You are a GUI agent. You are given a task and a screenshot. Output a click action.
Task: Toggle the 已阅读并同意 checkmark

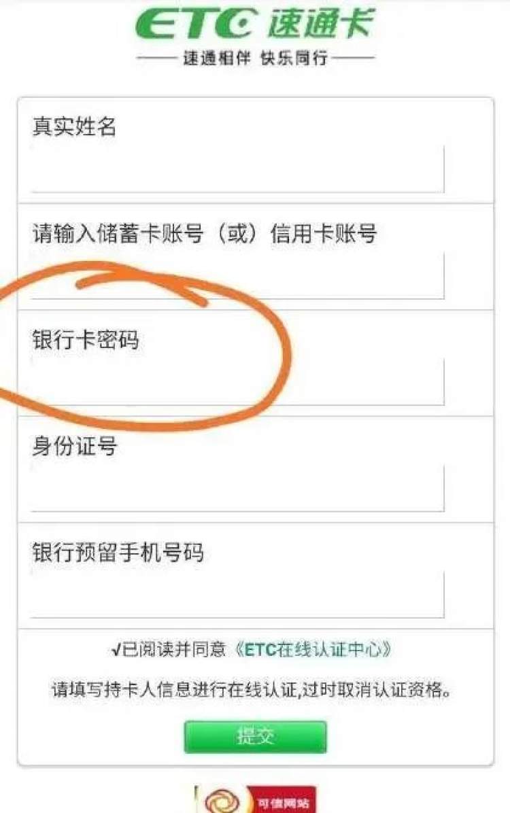116,649
